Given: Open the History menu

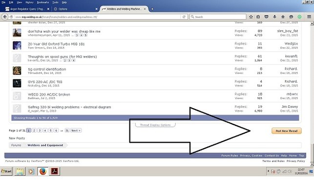Looking at the screenshot, I should (x=29, y=2).
